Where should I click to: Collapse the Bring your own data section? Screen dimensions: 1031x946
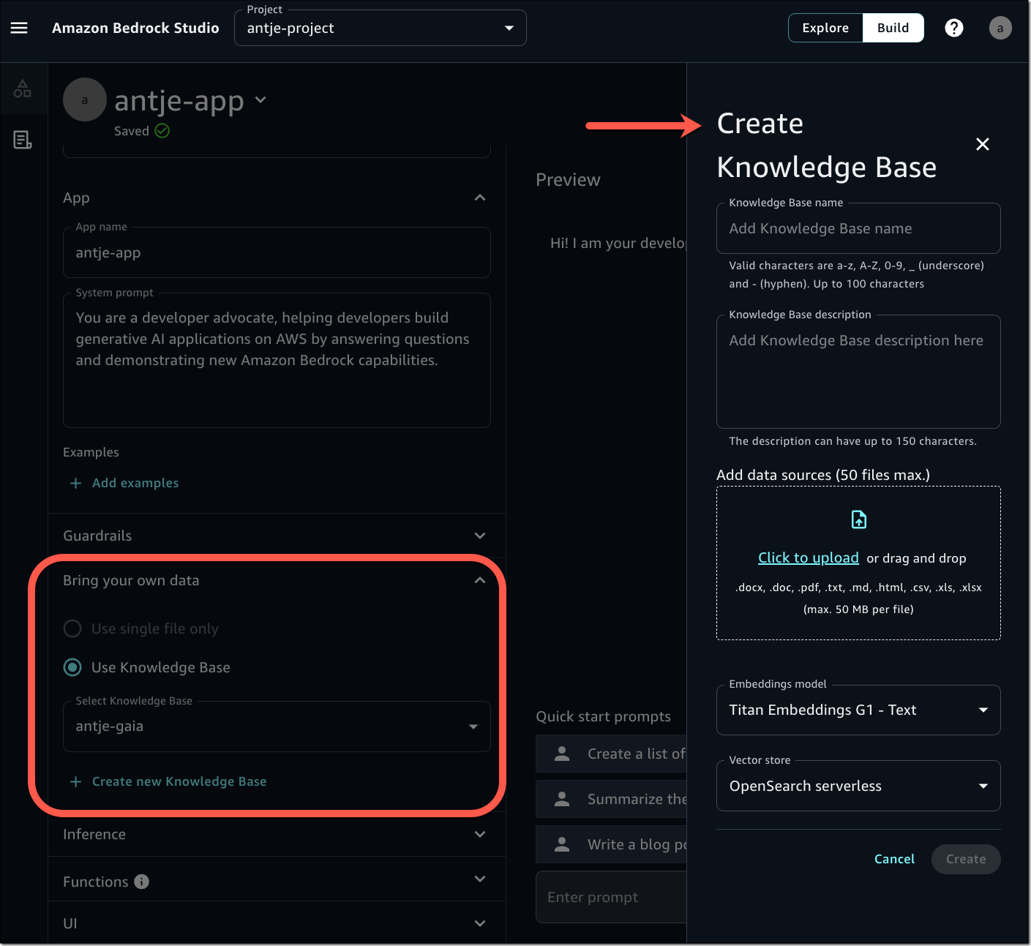coord(480,580)
